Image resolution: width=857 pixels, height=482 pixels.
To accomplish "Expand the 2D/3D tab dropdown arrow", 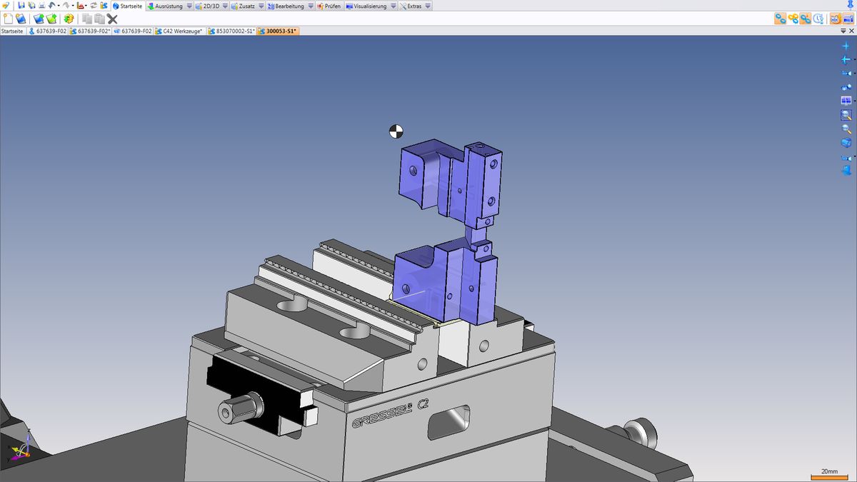I will (225, 6).
